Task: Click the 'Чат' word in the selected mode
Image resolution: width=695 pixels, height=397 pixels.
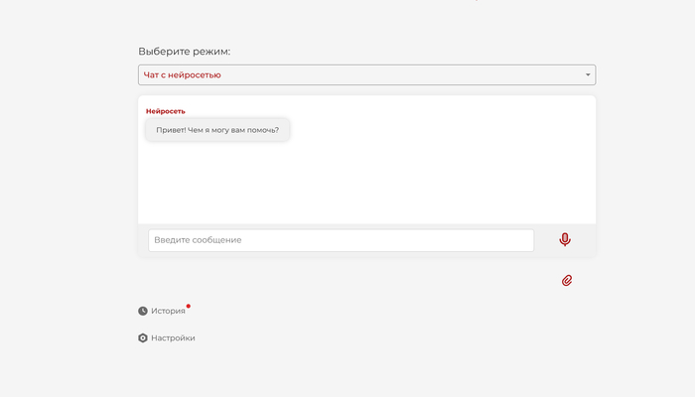Action: (152, 74)
